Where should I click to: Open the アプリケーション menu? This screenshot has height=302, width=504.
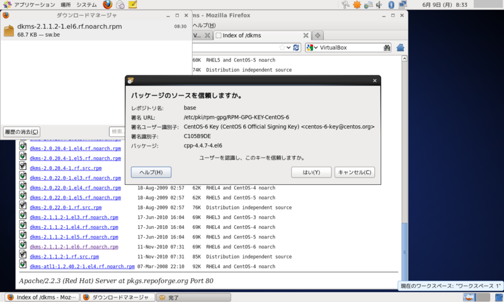(x=35, y=5)
